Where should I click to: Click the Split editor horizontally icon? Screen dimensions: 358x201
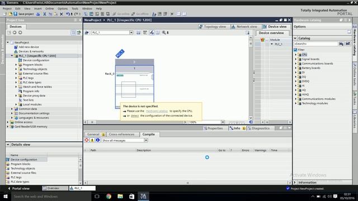pos(178,14)
